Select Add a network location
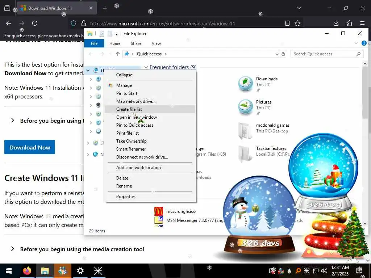This screenshot has width=371, height=278. click(150, 167)
